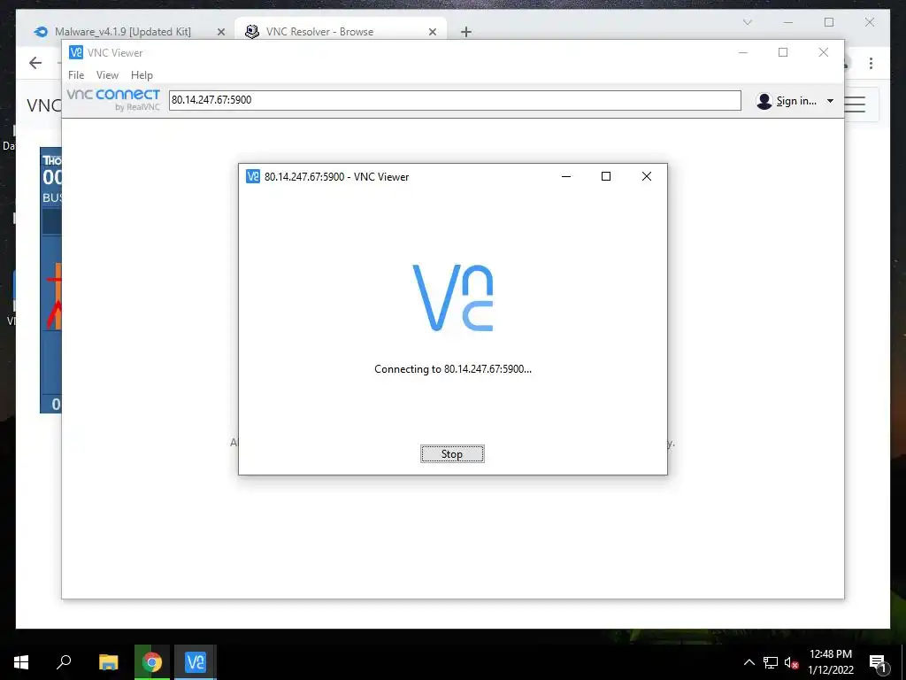Expand the Sign in dropdown arrow
Image resolution: width=906 pixels, height=680 pixels.
[x=830, y=101]
